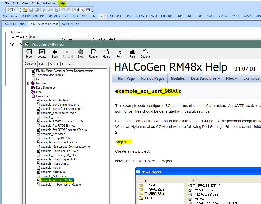Select example_TI_Fee_Write_Read.c in the tree
Image resolution: width=261 pixels, height=204 pixels.
(61, 185)
